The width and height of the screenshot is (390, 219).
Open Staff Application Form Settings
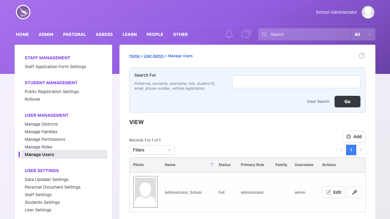click(55, 67)
